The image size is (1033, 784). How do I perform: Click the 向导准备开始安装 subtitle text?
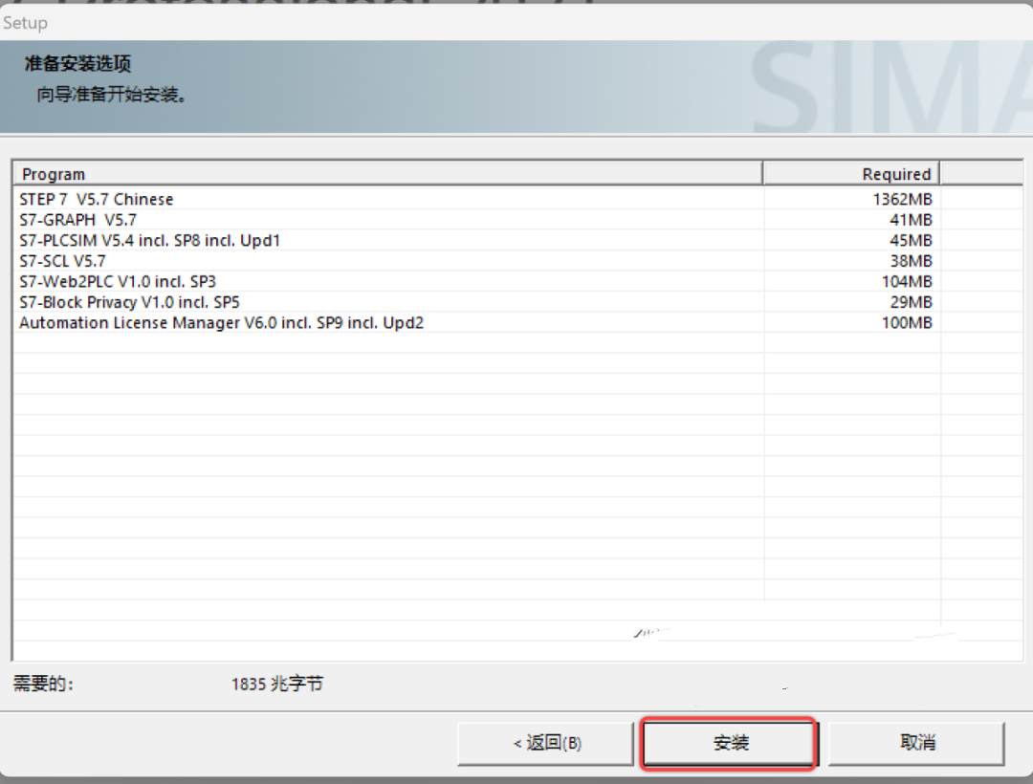pyautogui.click(x=111, y=95)
